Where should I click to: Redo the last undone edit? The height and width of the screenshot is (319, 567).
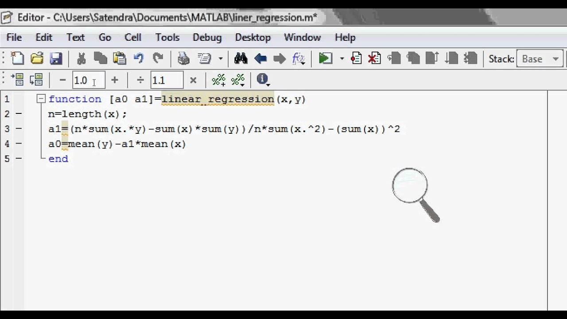(158, 58)
